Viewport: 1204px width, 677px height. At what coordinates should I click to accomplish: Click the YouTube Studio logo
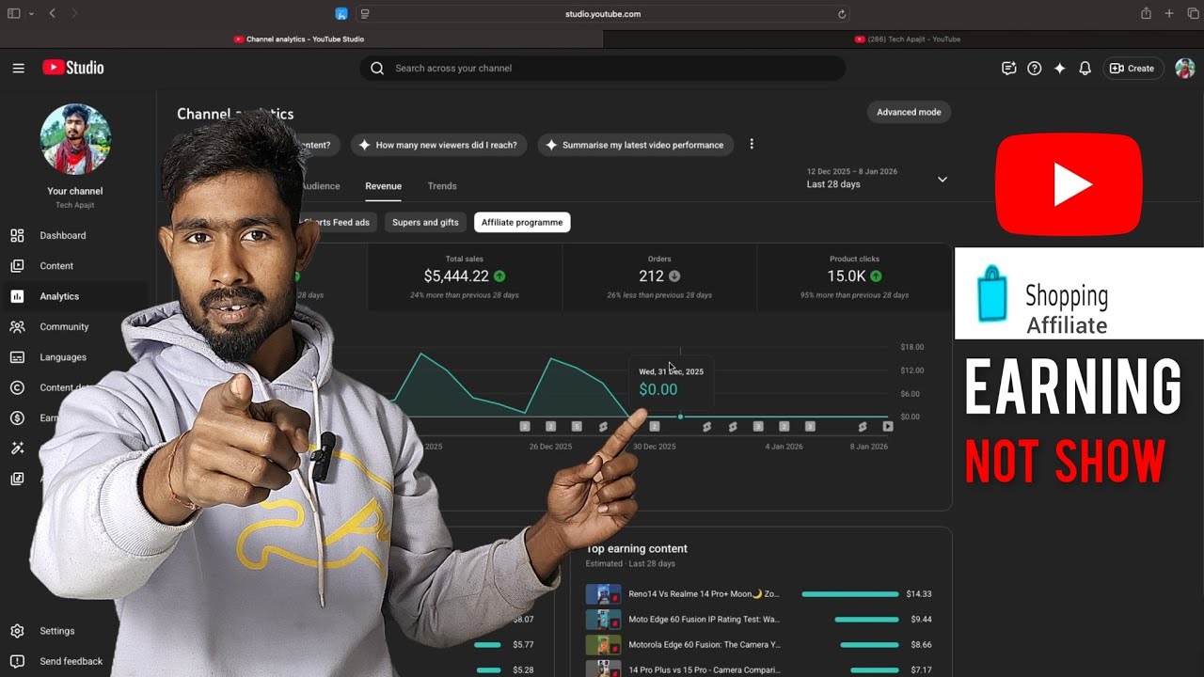73,68
